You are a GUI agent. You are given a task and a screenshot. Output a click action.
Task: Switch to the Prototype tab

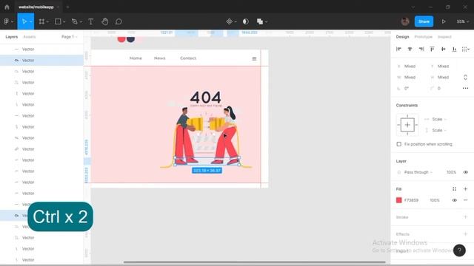423,36
